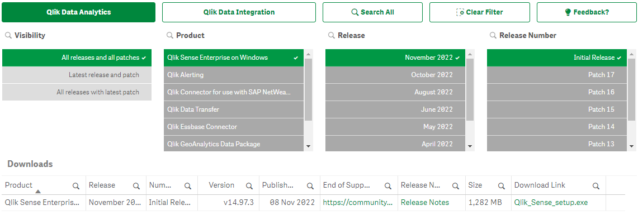Click search icon in Version table column

point(249,186)
